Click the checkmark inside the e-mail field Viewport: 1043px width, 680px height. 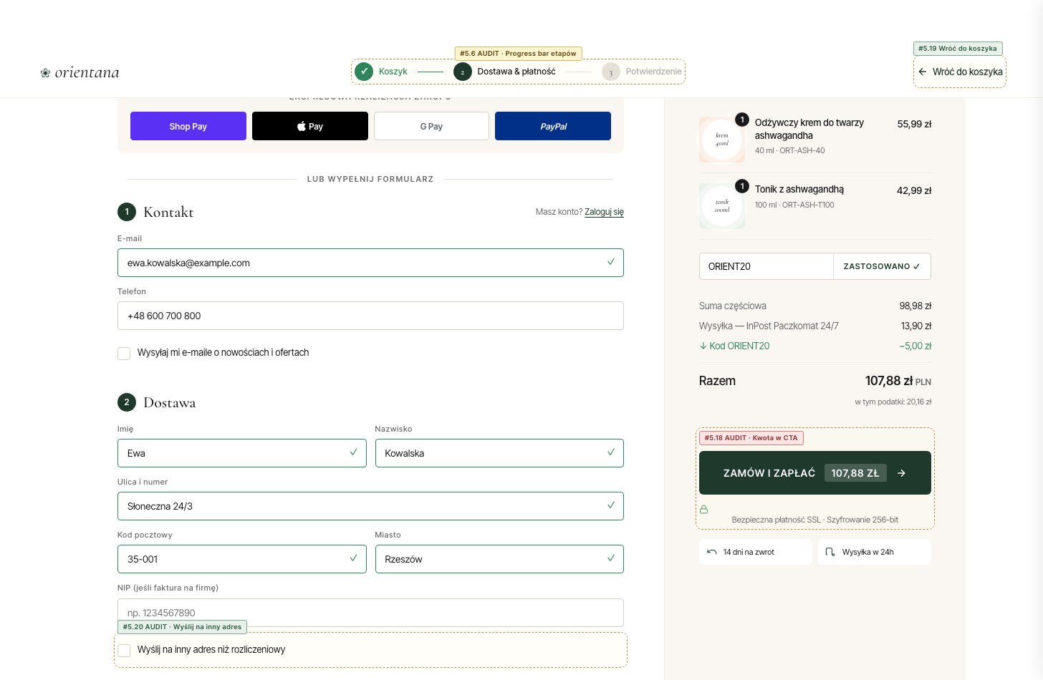(x=611, y=262)
